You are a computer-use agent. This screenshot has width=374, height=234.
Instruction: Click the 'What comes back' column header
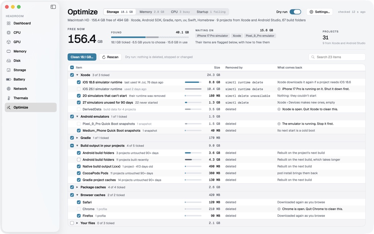point(290,68)
